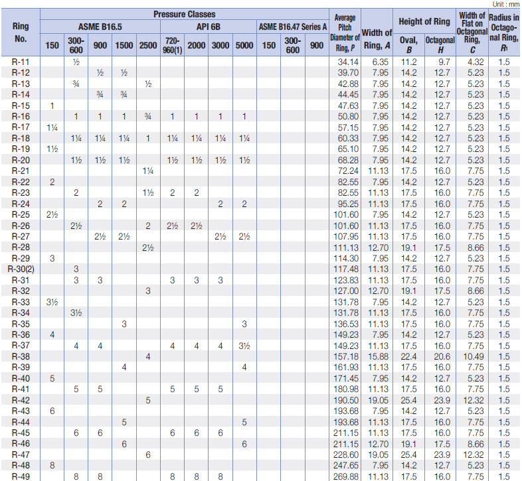Click pitch diameter 127.00
The width and height of the screenshot is (522, 481).
click(346, 291)
